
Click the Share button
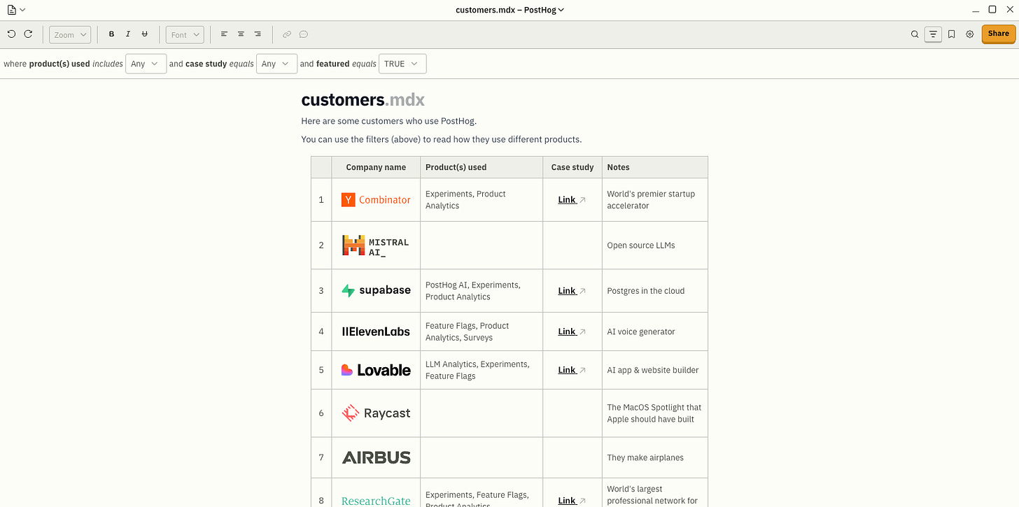pos(999,34)
